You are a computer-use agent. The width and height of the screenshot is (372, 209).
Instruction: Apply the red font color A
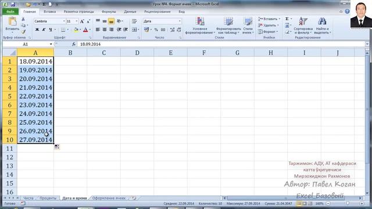pyautogui.click(x=85, y=30)
